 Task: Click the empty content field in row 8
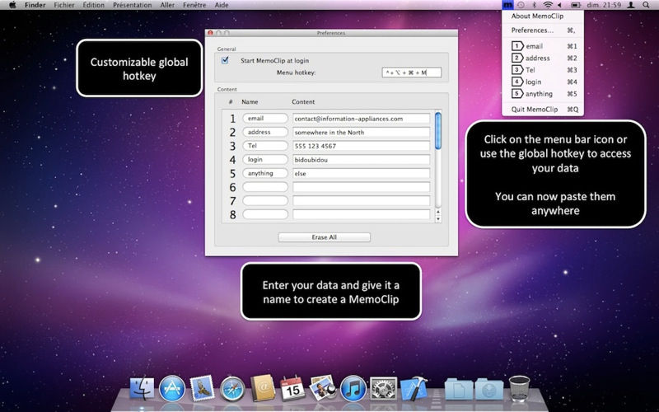coord(362,214)
